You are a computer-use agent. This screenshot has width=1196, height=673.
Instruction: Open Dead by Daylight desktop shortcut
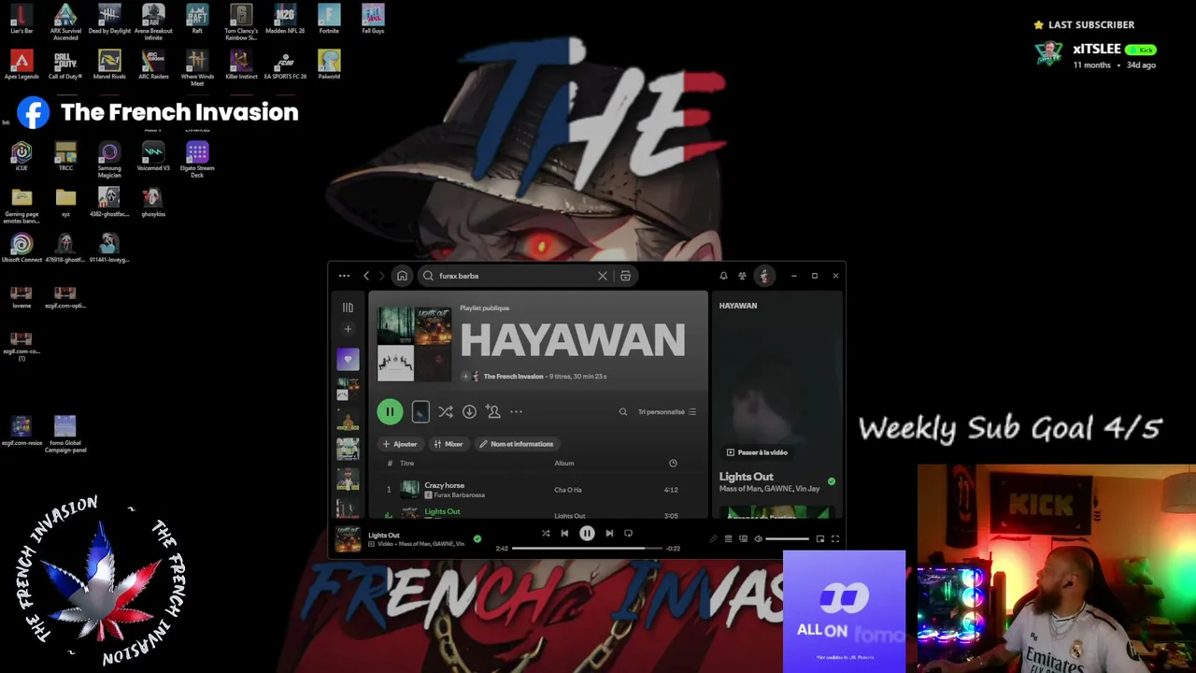[109, 19]
